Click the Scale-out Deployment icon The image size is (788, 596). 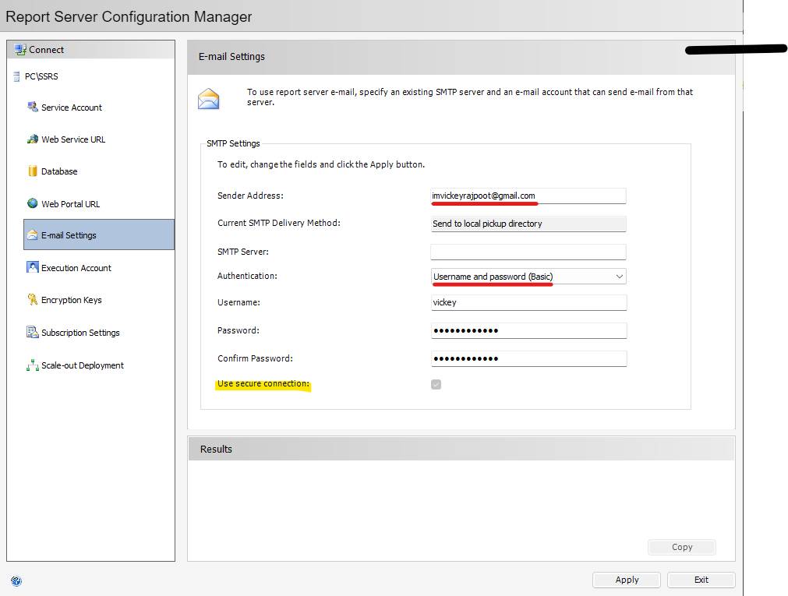click(x=33, y=365)
